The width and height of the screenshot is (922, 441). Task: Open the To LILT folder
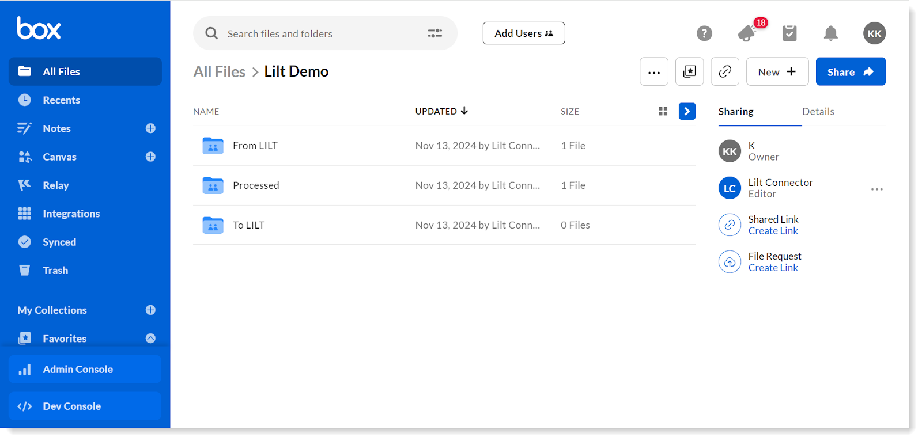coord(248,225)
